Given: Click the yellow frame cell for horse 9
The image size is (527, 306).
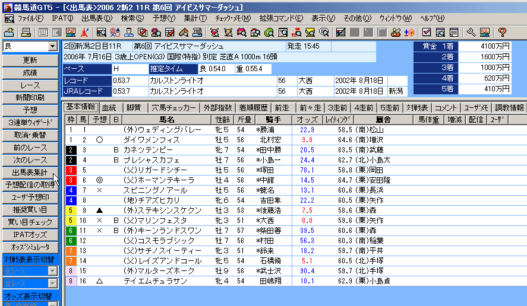Looking at the screenshot, I should [x=71, y=210].
